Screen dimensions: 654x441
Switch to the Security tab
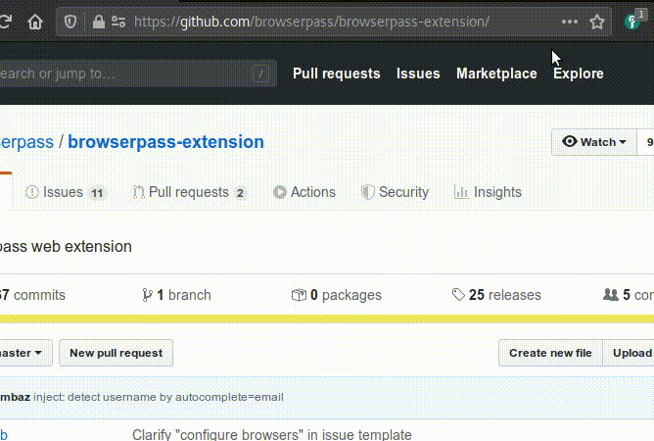coord(395,192)
